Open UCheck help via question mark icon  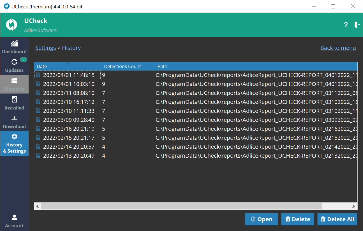346,25
